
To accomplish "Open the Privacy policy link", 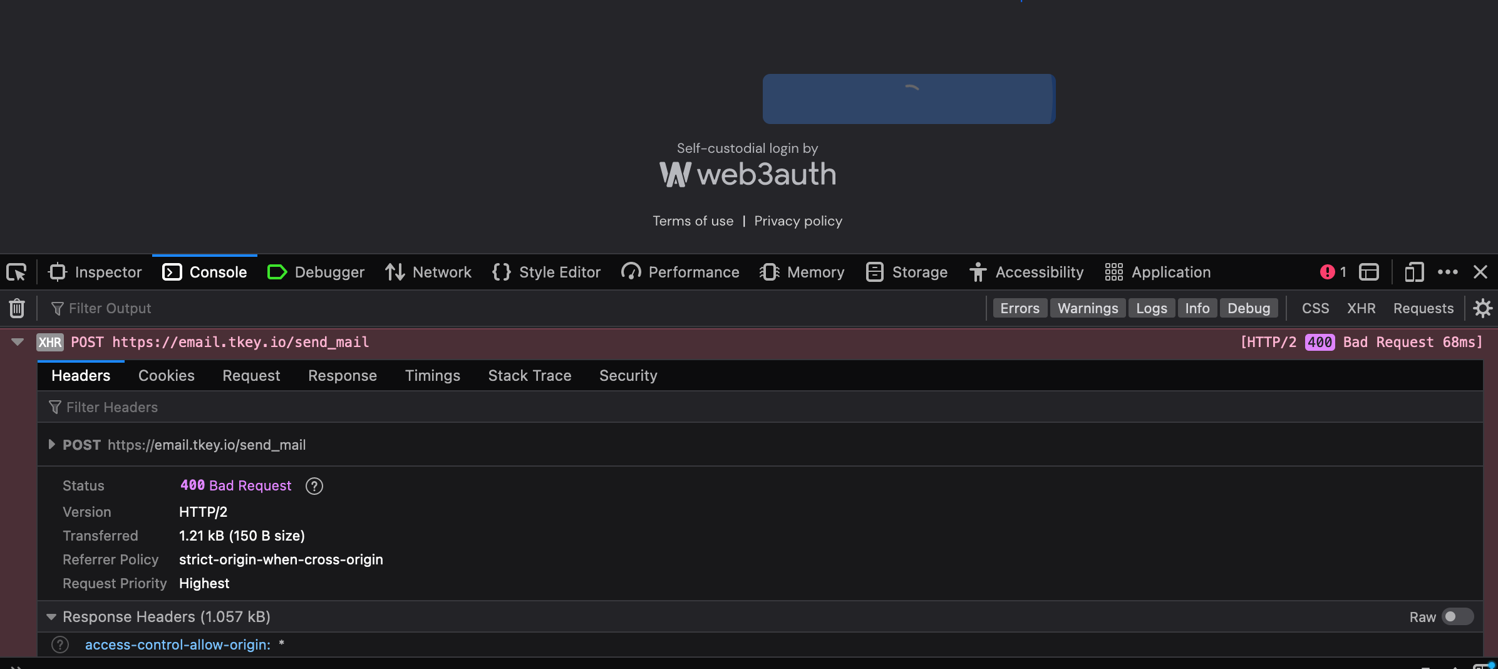I will click(x=797, y=220).
